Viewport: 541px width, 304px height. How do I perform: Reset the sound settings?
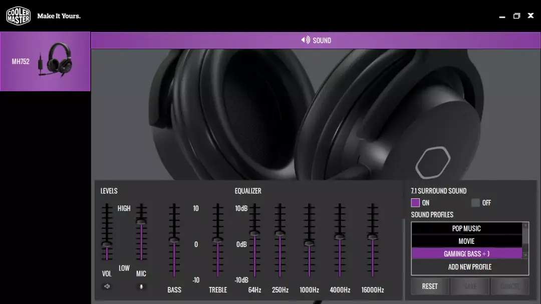(x=430, y=286)
